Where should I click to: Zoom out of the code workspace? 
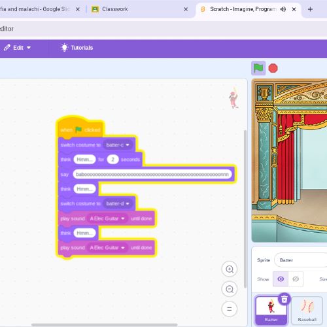point(230,289)
